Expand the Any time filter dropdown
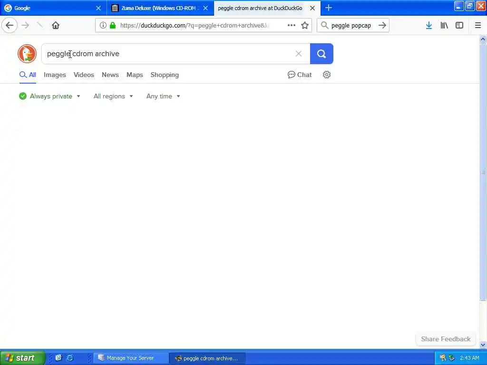This screenshot has width=487, height=365. coord(164,96)
